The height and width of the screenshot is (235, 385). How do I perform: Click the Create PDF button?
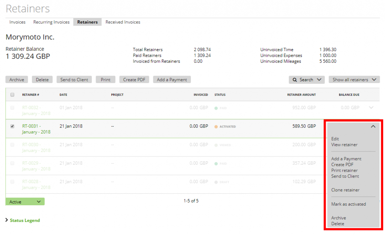[x=134, y=79]
